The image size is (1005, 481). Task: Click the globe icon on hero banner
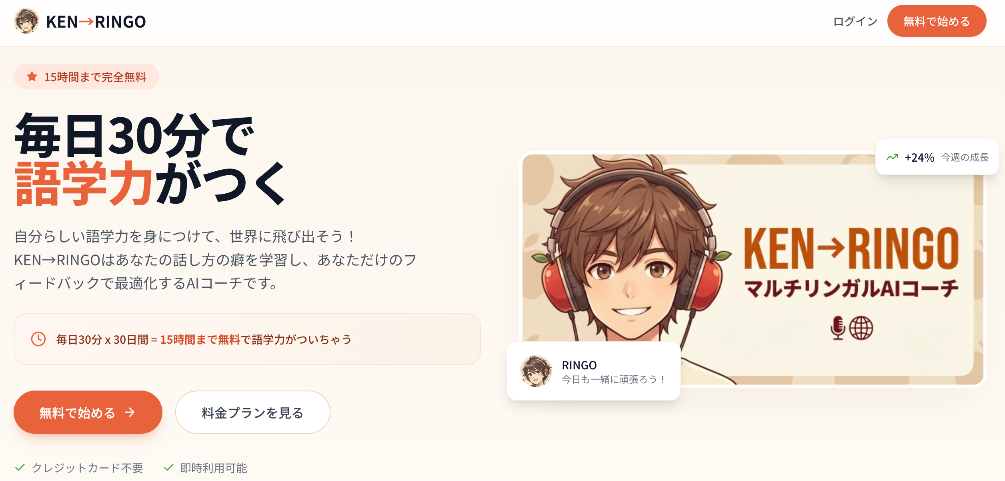tap(861, 328)
